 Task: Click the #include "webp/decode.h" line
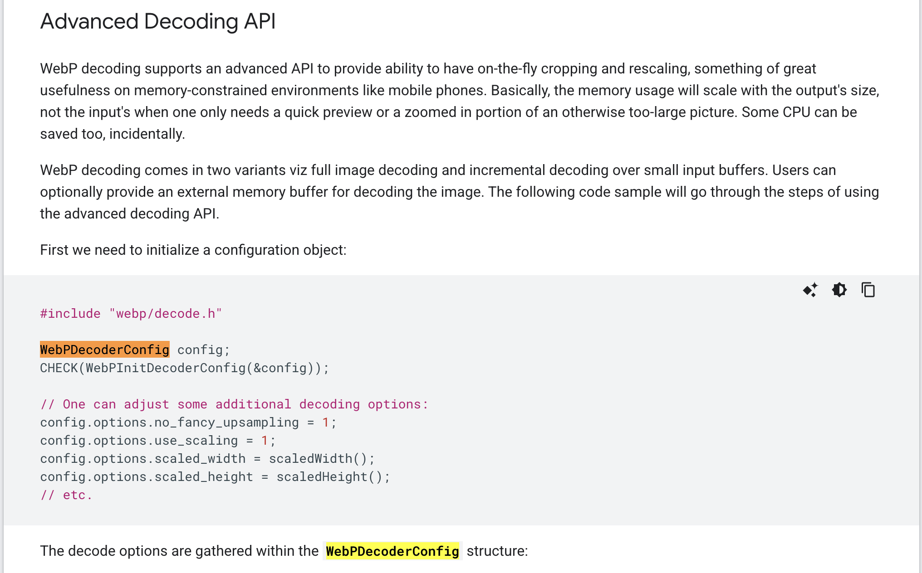(x=131, y=314)
